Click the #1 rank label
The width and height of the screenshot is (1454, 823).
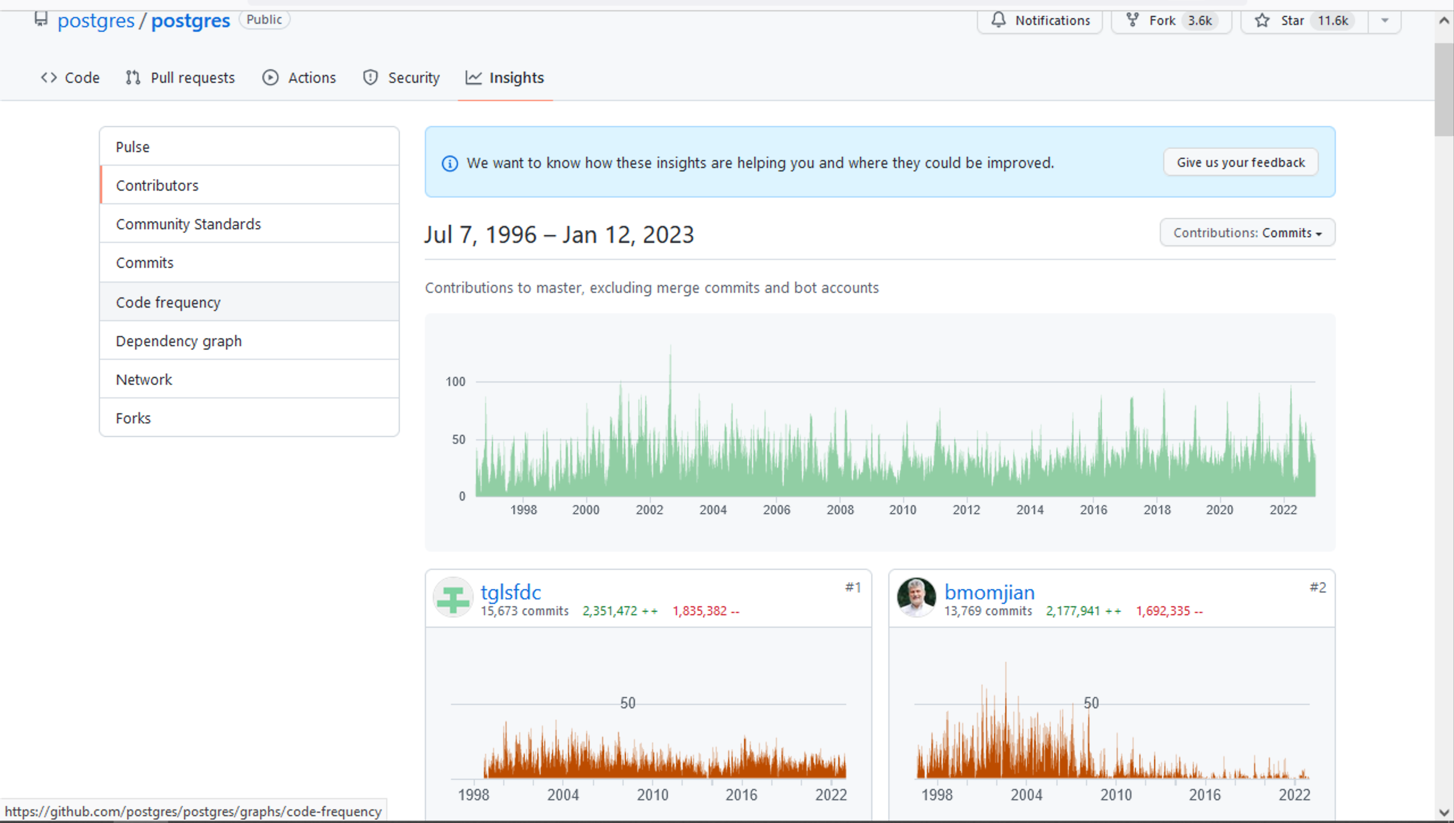click(x=853, y=587)
